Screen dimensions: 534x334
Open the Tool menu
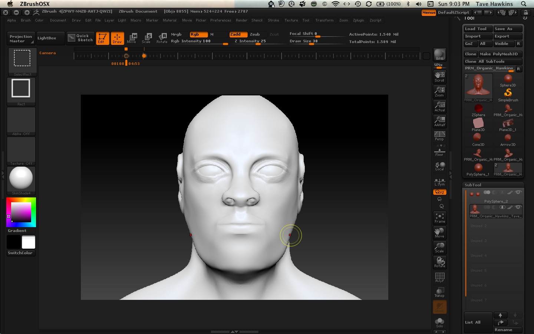pyautogui.click(x=306, y=20)
